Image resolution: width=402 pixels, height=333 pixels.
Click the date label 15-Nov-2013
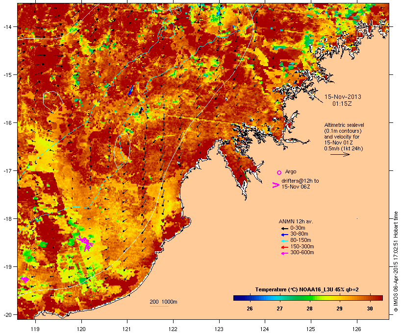click(x=343, y=97)
